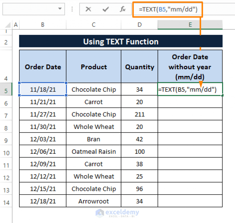The image size is (235, 223).
Task: Click cell E5 being edited with TEXT formula
Action: (x=190, y=89)
